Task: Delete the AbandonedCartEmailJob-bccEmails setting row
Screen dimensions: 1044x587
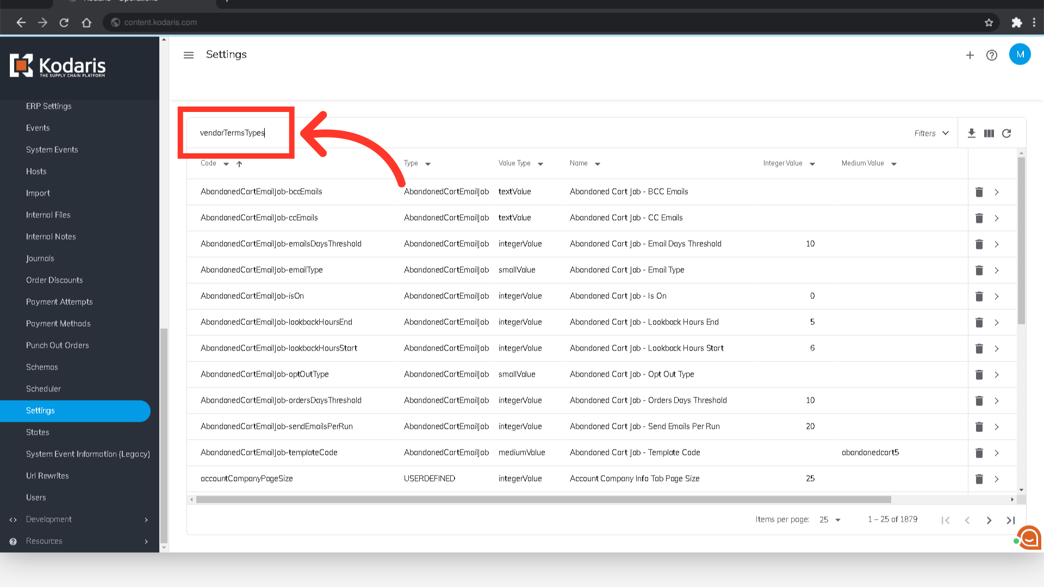Action: [x=979, y=192]
